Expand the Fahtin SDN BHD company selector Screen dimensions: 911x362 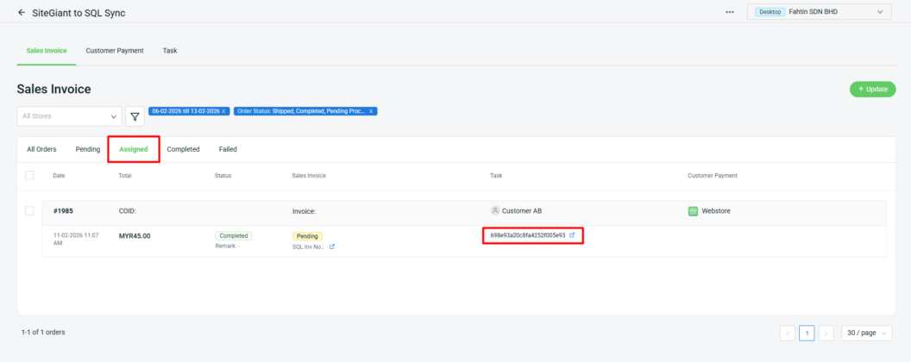point(820,12)
